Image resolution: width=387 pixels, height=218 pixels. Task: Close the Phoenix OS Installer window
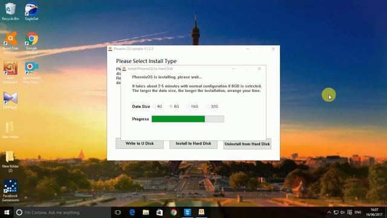273,49
